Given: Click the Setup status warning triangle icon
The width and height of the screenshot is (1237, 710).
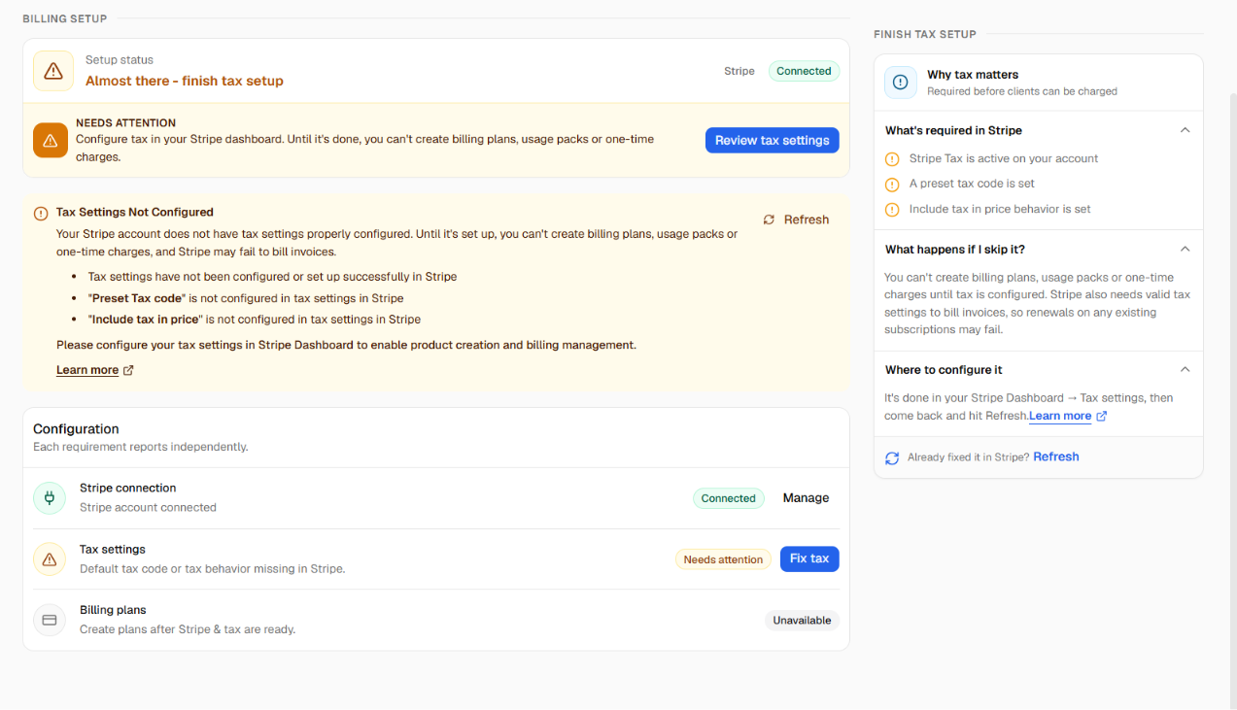Looking at the screenshot, I should pyautogui.click(x=53, y=71).
